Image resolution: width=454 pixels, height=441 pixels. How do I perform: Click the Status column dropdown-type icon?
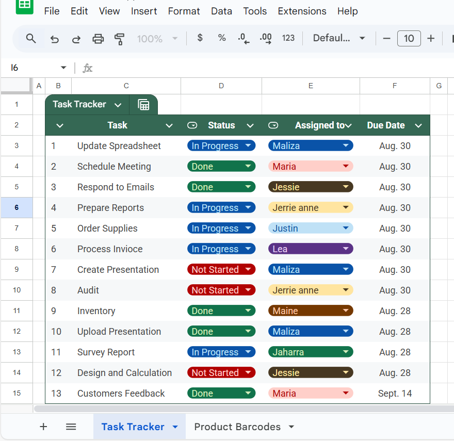192,125
